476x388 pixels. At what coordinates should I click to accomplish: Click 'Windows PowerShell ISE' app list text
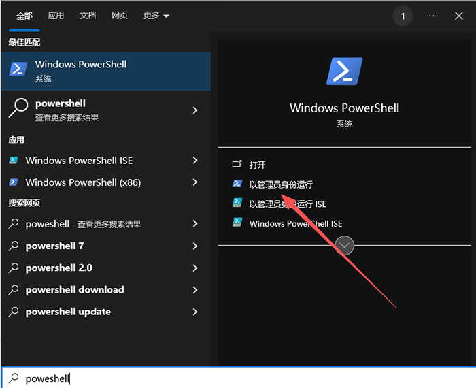(x=79, y=161)
